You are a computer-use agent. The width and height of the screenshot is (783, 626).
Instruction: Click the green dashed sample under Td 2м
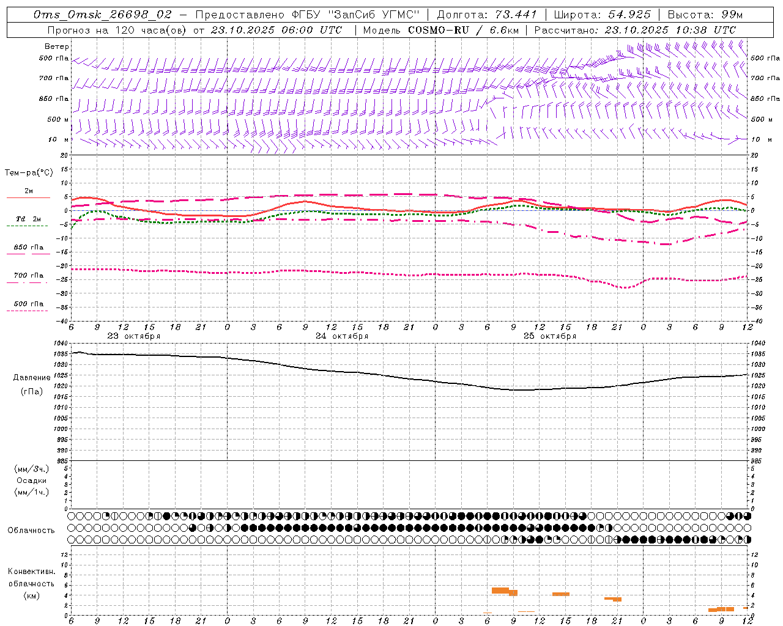point(27,226)
